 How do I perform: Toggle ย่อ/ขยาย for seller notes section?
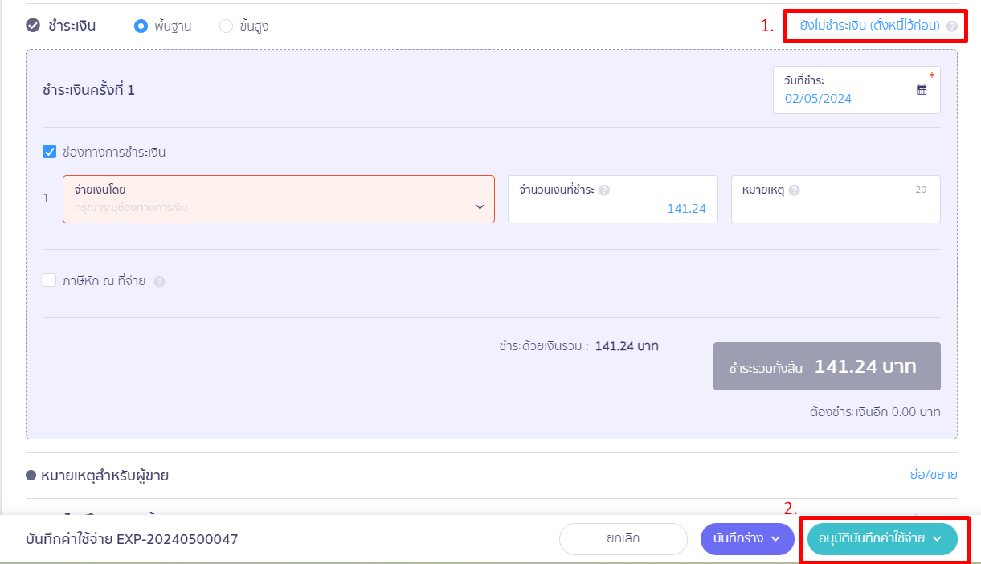[x=933, y=475]
